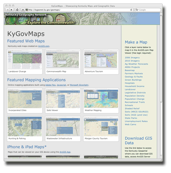The width and height of the screenshot is (171, 173).
Task: Open the Soils (KGS Land Use) layer
Action: point(136,115)
